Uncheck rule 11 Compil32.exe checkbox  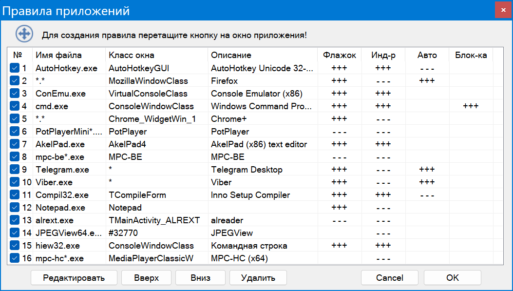tap(15, 195)
